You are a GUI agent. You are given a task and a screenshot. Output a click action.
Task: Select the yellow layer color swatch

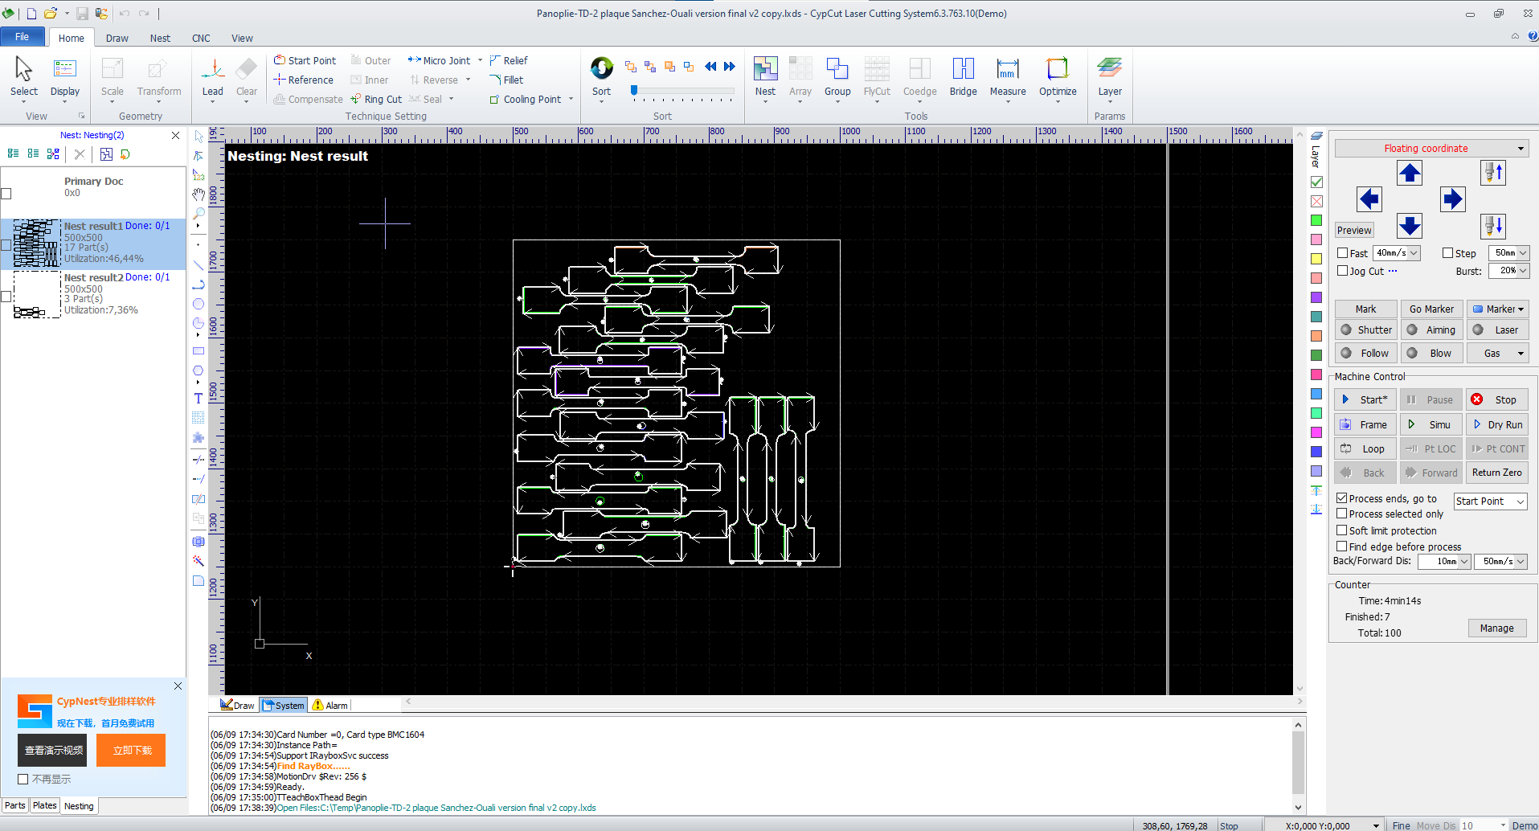point(1316,259)
